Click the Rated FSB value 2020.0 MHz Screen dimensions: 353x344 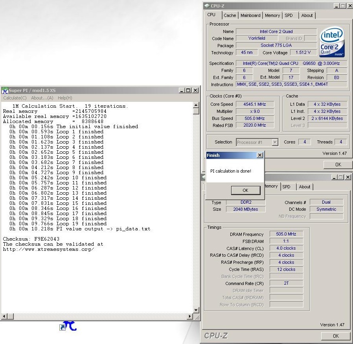tap(255, 125)
